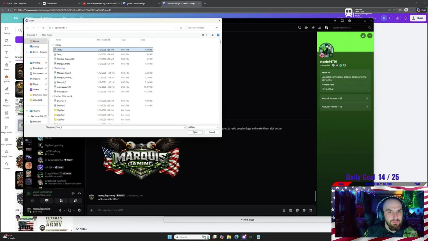Open file name history dropdown arrow

click(184, 127)
